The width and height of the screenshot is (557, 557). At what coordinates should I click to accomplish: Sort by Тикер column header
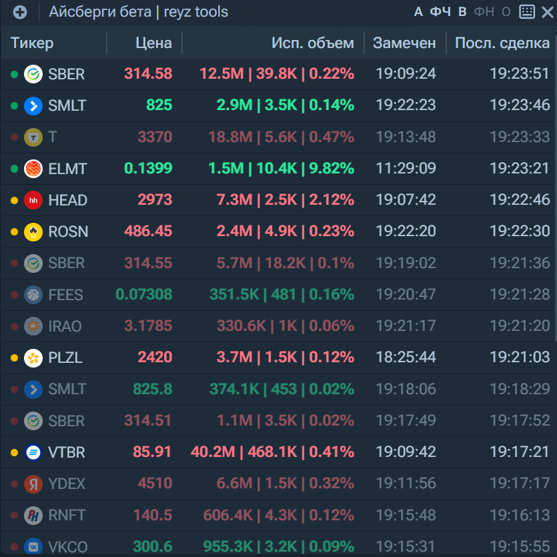click(x=32, y=43)
